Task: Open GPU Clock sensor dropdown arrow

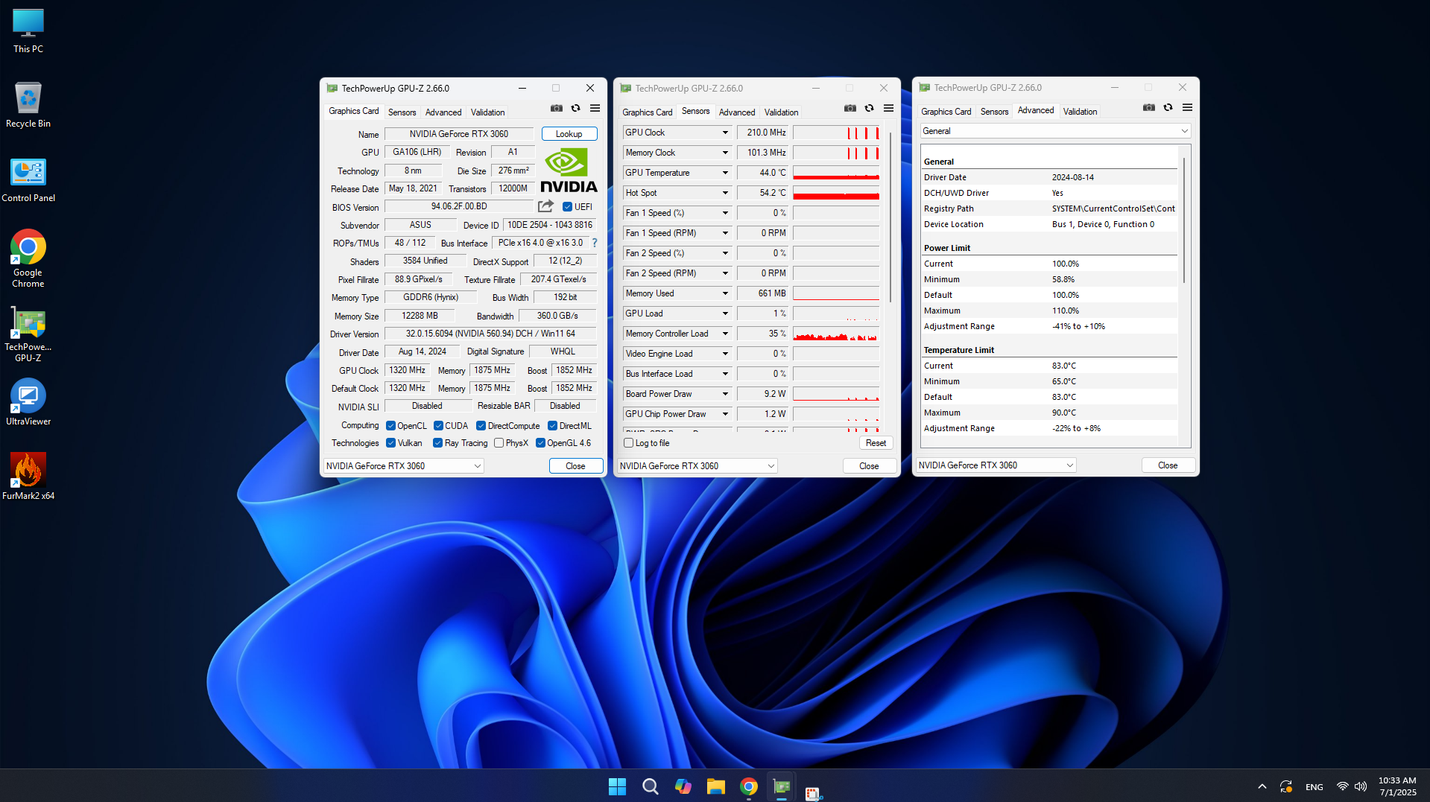Action: click(724, 133)
